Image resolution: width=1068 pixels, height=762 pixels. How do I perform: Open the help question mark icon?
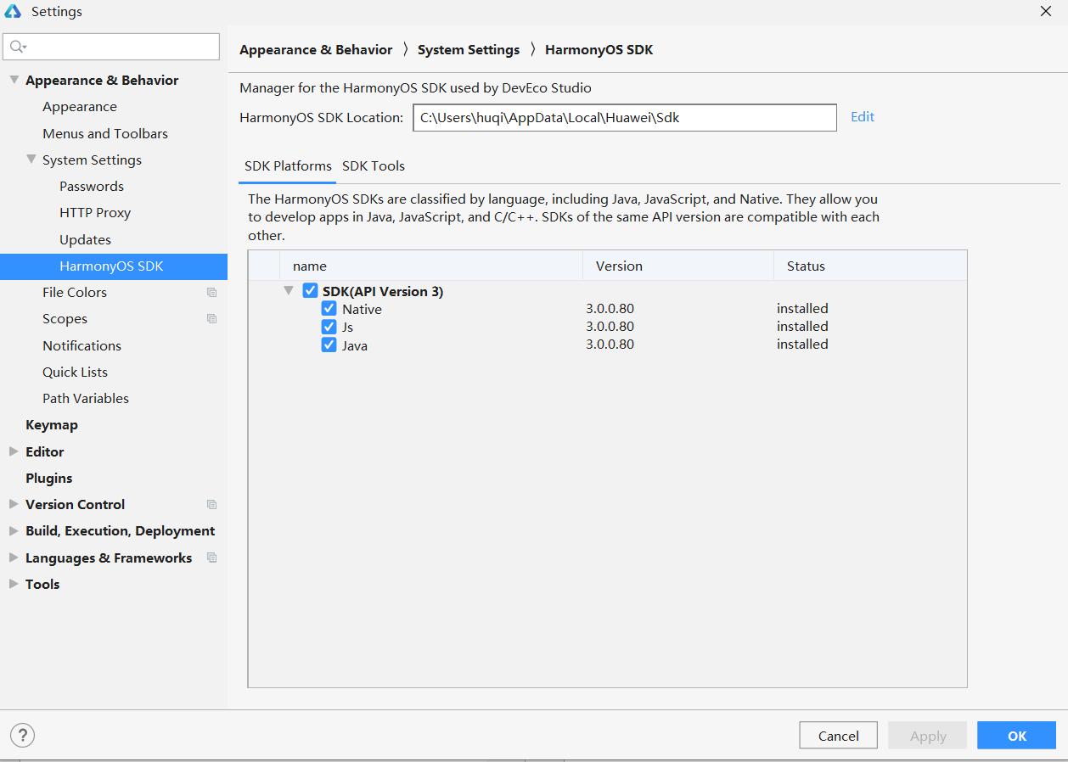pyautogui.click(x=22, y=735)
